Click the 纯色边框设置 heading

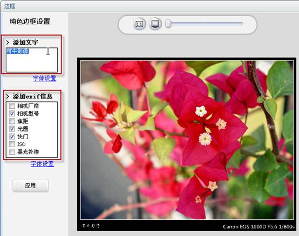pos(30,22)
